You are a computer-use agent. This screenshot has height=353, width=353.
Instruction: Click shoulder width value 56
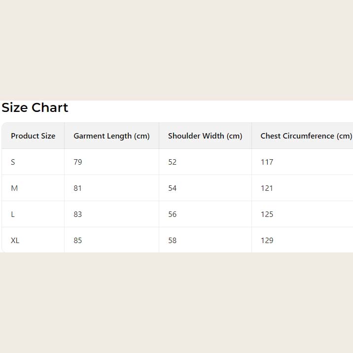[172, 214]
